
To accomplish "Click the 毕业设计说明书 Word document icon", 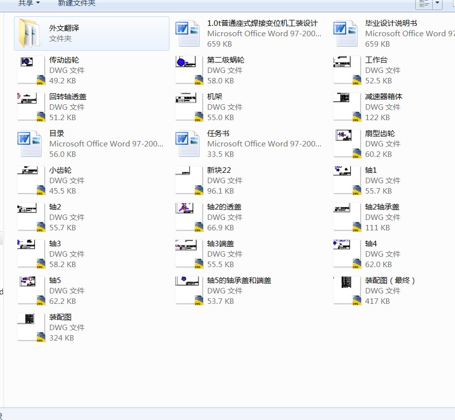I will (x=345, y=33).
